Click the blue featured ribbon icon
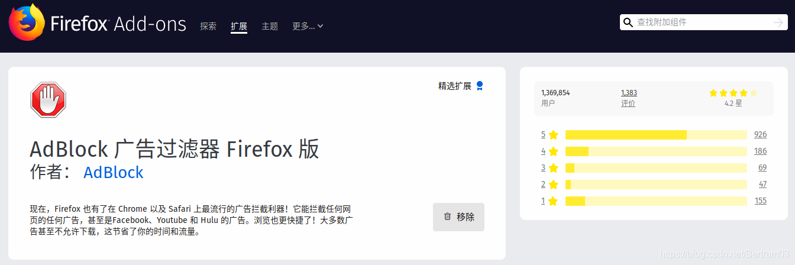 tap(480, 86)
